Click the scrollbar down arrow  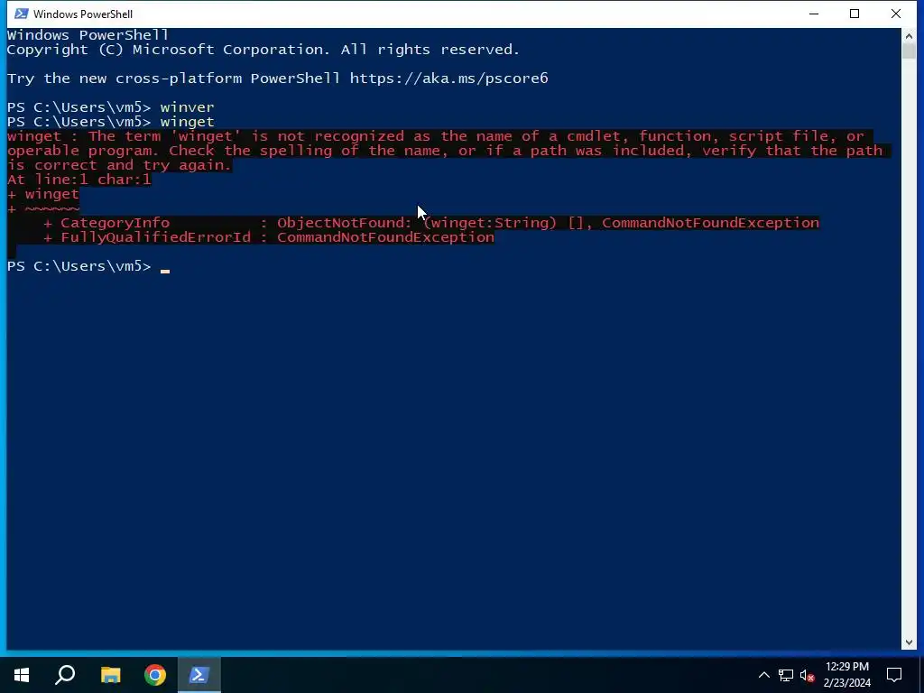click(909, 642)
